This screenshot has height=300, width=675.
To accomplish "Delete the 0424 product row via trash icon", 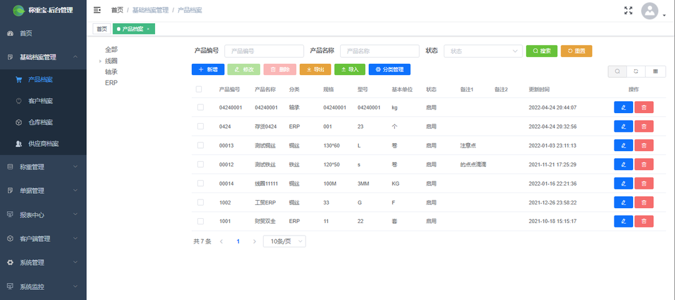I will [x=644, y=127].
